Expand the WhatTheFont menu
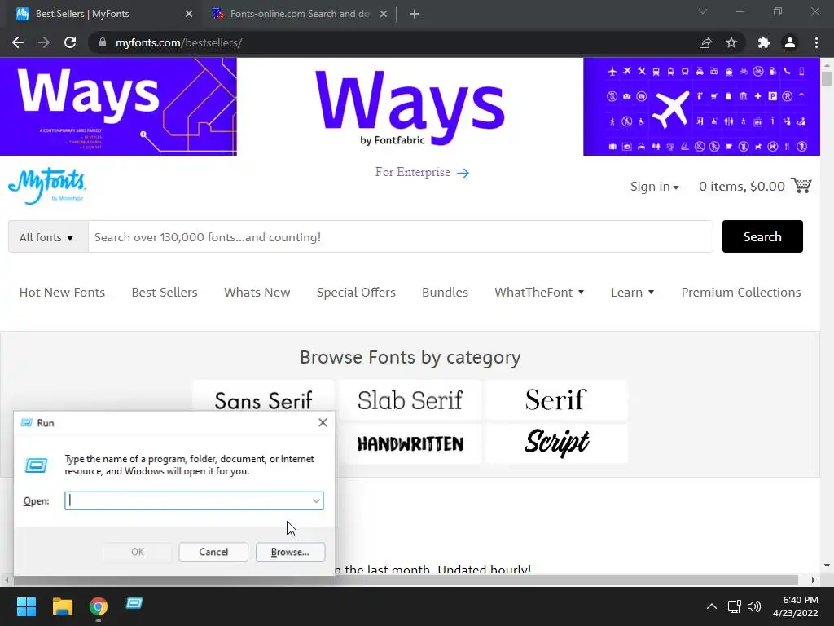The image size is (834, 626). (x=539, y=293)
